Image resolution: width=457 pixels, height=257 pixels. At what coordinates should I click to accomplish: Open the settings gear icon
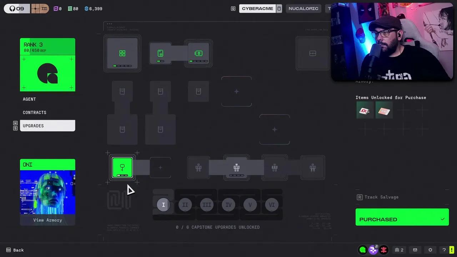(430, 250)
